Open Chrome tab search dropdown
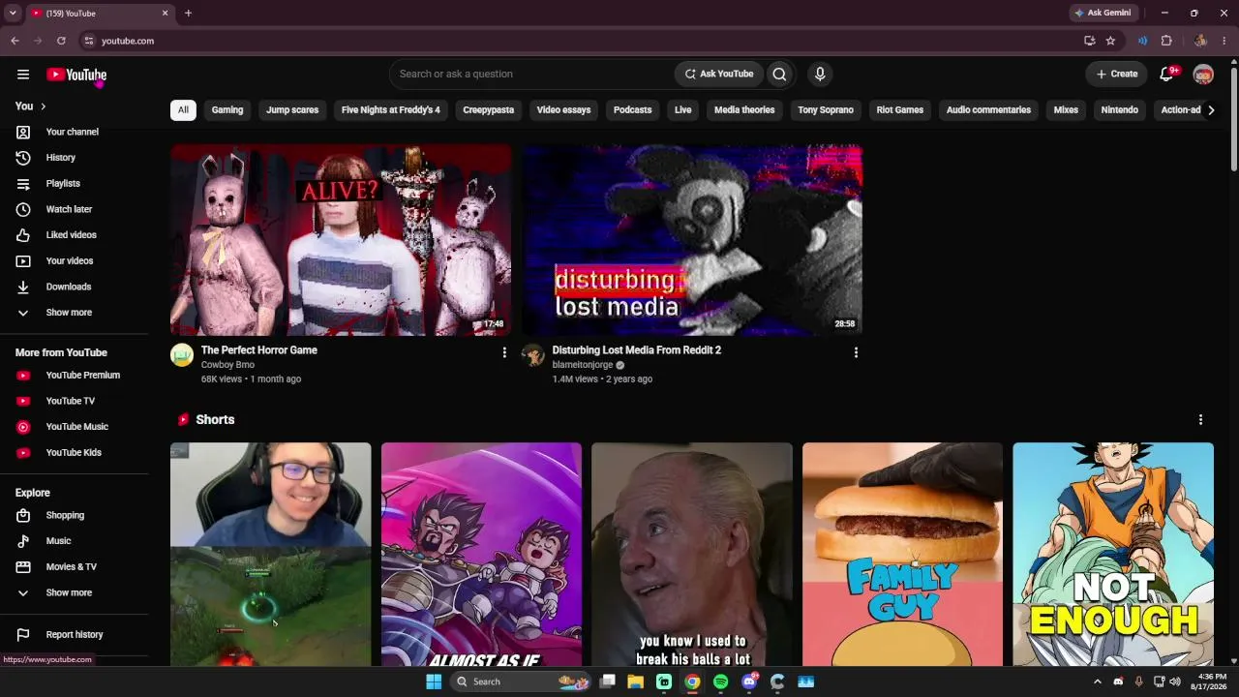The height and width of the screenshot is (697, 1239). coord(13,14)
